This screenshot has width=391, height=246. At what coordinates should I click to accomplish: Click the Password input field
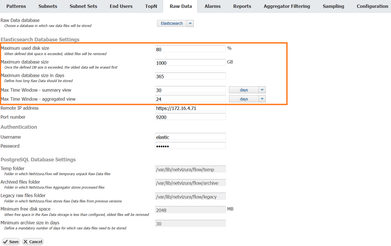[x=190, y=146]
